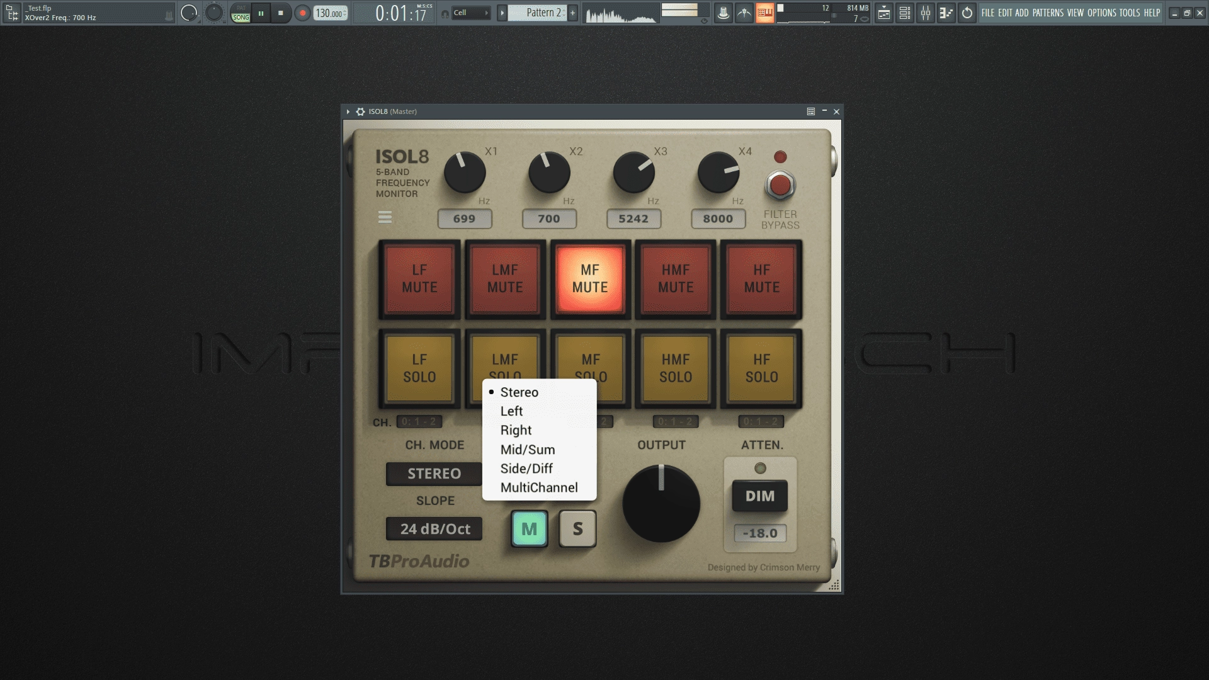The image size is (1209, 680).
Task: Open the FL Studio browser icon next to Test.flp
Action: (x=12, y=13)
